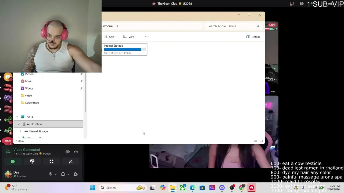Select Internal Storage in navigation tree
The height and width of the screenshot is (193, 344).
(x=38, y=131)
